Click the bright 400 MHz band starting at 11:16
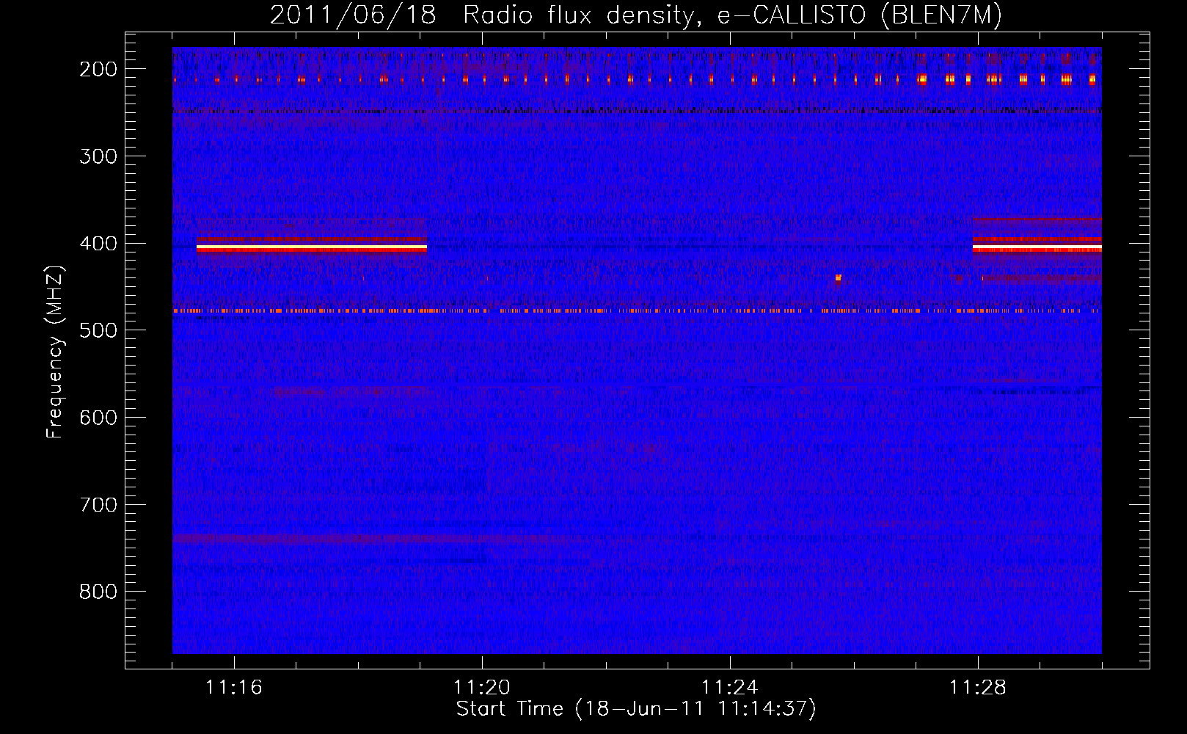The image size is (1187, 734). point(312,248)
